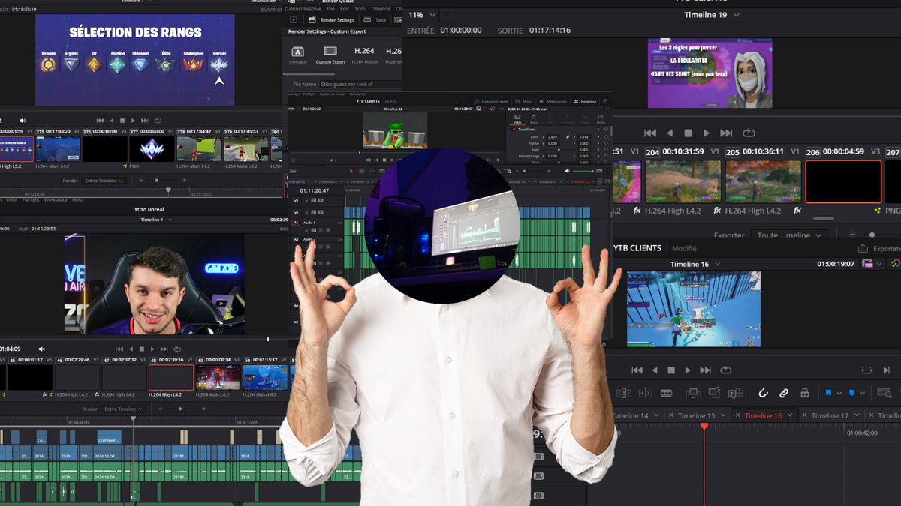Screen dimensions: 901x506
Task: Adjust zoom slider in Sélection des rangs window
Action: coord(155,181)
